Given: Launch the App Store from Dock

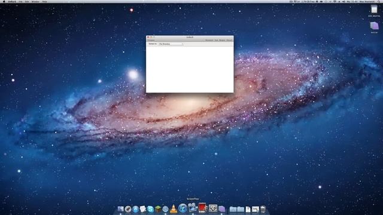Looking at the screenshot, I should tap(135, 209).
